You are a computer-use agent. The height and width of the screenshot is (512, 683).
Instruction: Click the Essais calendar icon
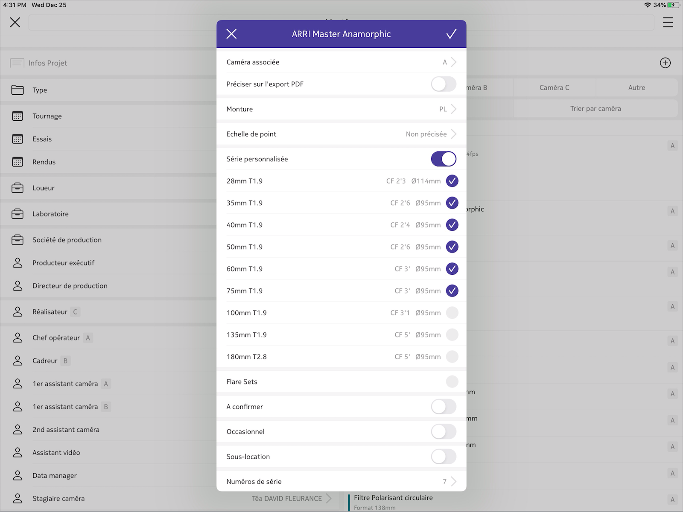[18, 139]
